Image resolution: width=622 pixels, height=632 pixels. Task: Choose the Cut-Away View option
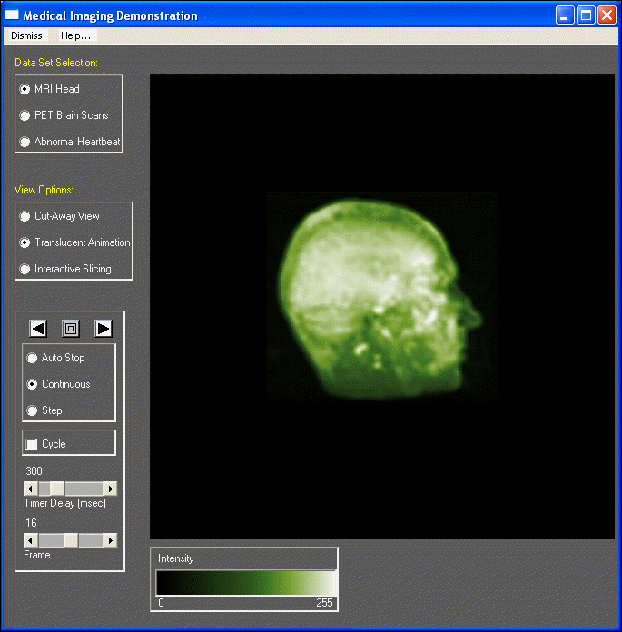[25, 216]
